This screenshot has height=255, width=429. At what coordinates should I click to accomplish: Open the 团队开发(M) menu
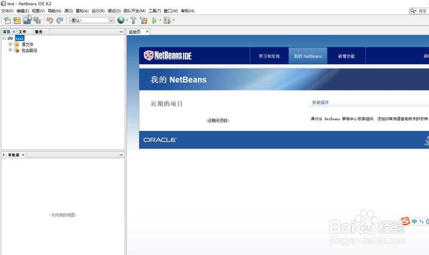click(134, 11)
